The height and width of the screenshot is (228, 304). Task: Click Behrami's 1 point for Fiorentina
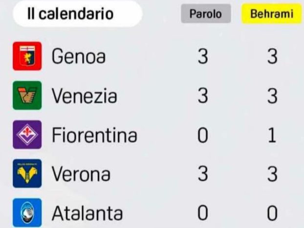tap(273, 135)
